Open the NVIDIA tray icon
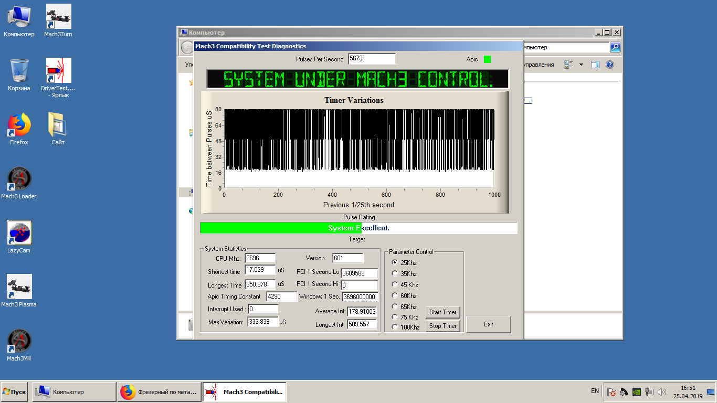Image resolution: width=717 pixels, height=403 pixels. coord(636,391)
